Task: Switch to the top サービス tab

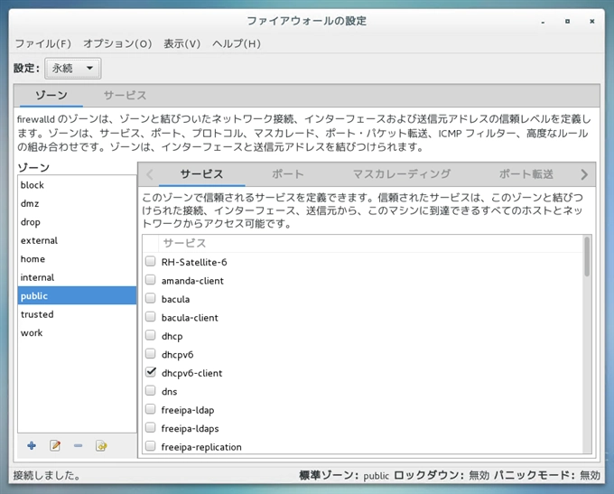Action: click(125, 95)
